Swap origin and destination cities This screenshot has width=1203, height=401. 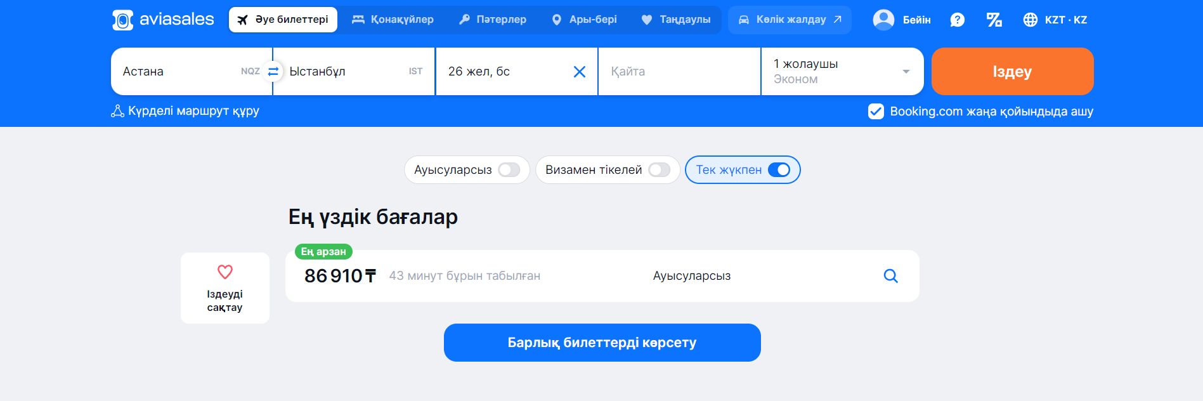(273, 71)
